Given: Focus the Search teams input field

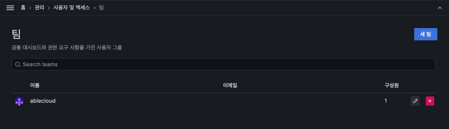Looking at the screenshot, I should point(223,64).
